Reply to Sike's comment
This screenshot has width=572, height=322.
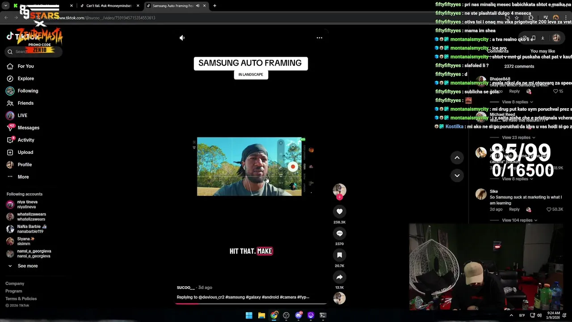514,209
